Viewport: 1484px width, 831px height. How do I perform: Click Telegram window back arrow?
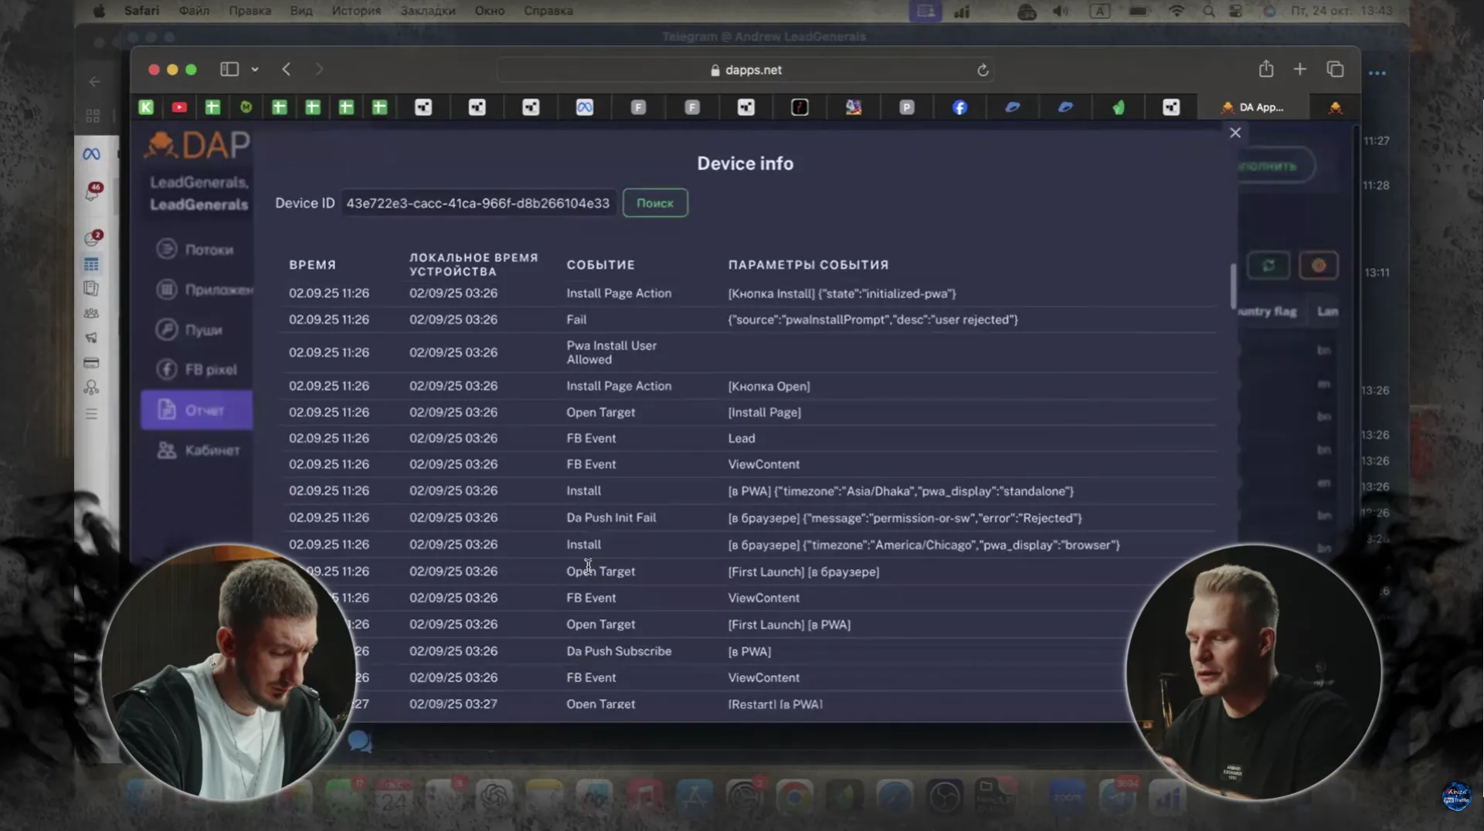coord(94,81)
